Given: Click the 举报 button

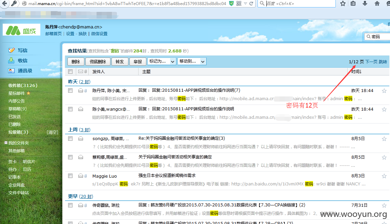Looking at the screenshot, I should click(138, 62).
